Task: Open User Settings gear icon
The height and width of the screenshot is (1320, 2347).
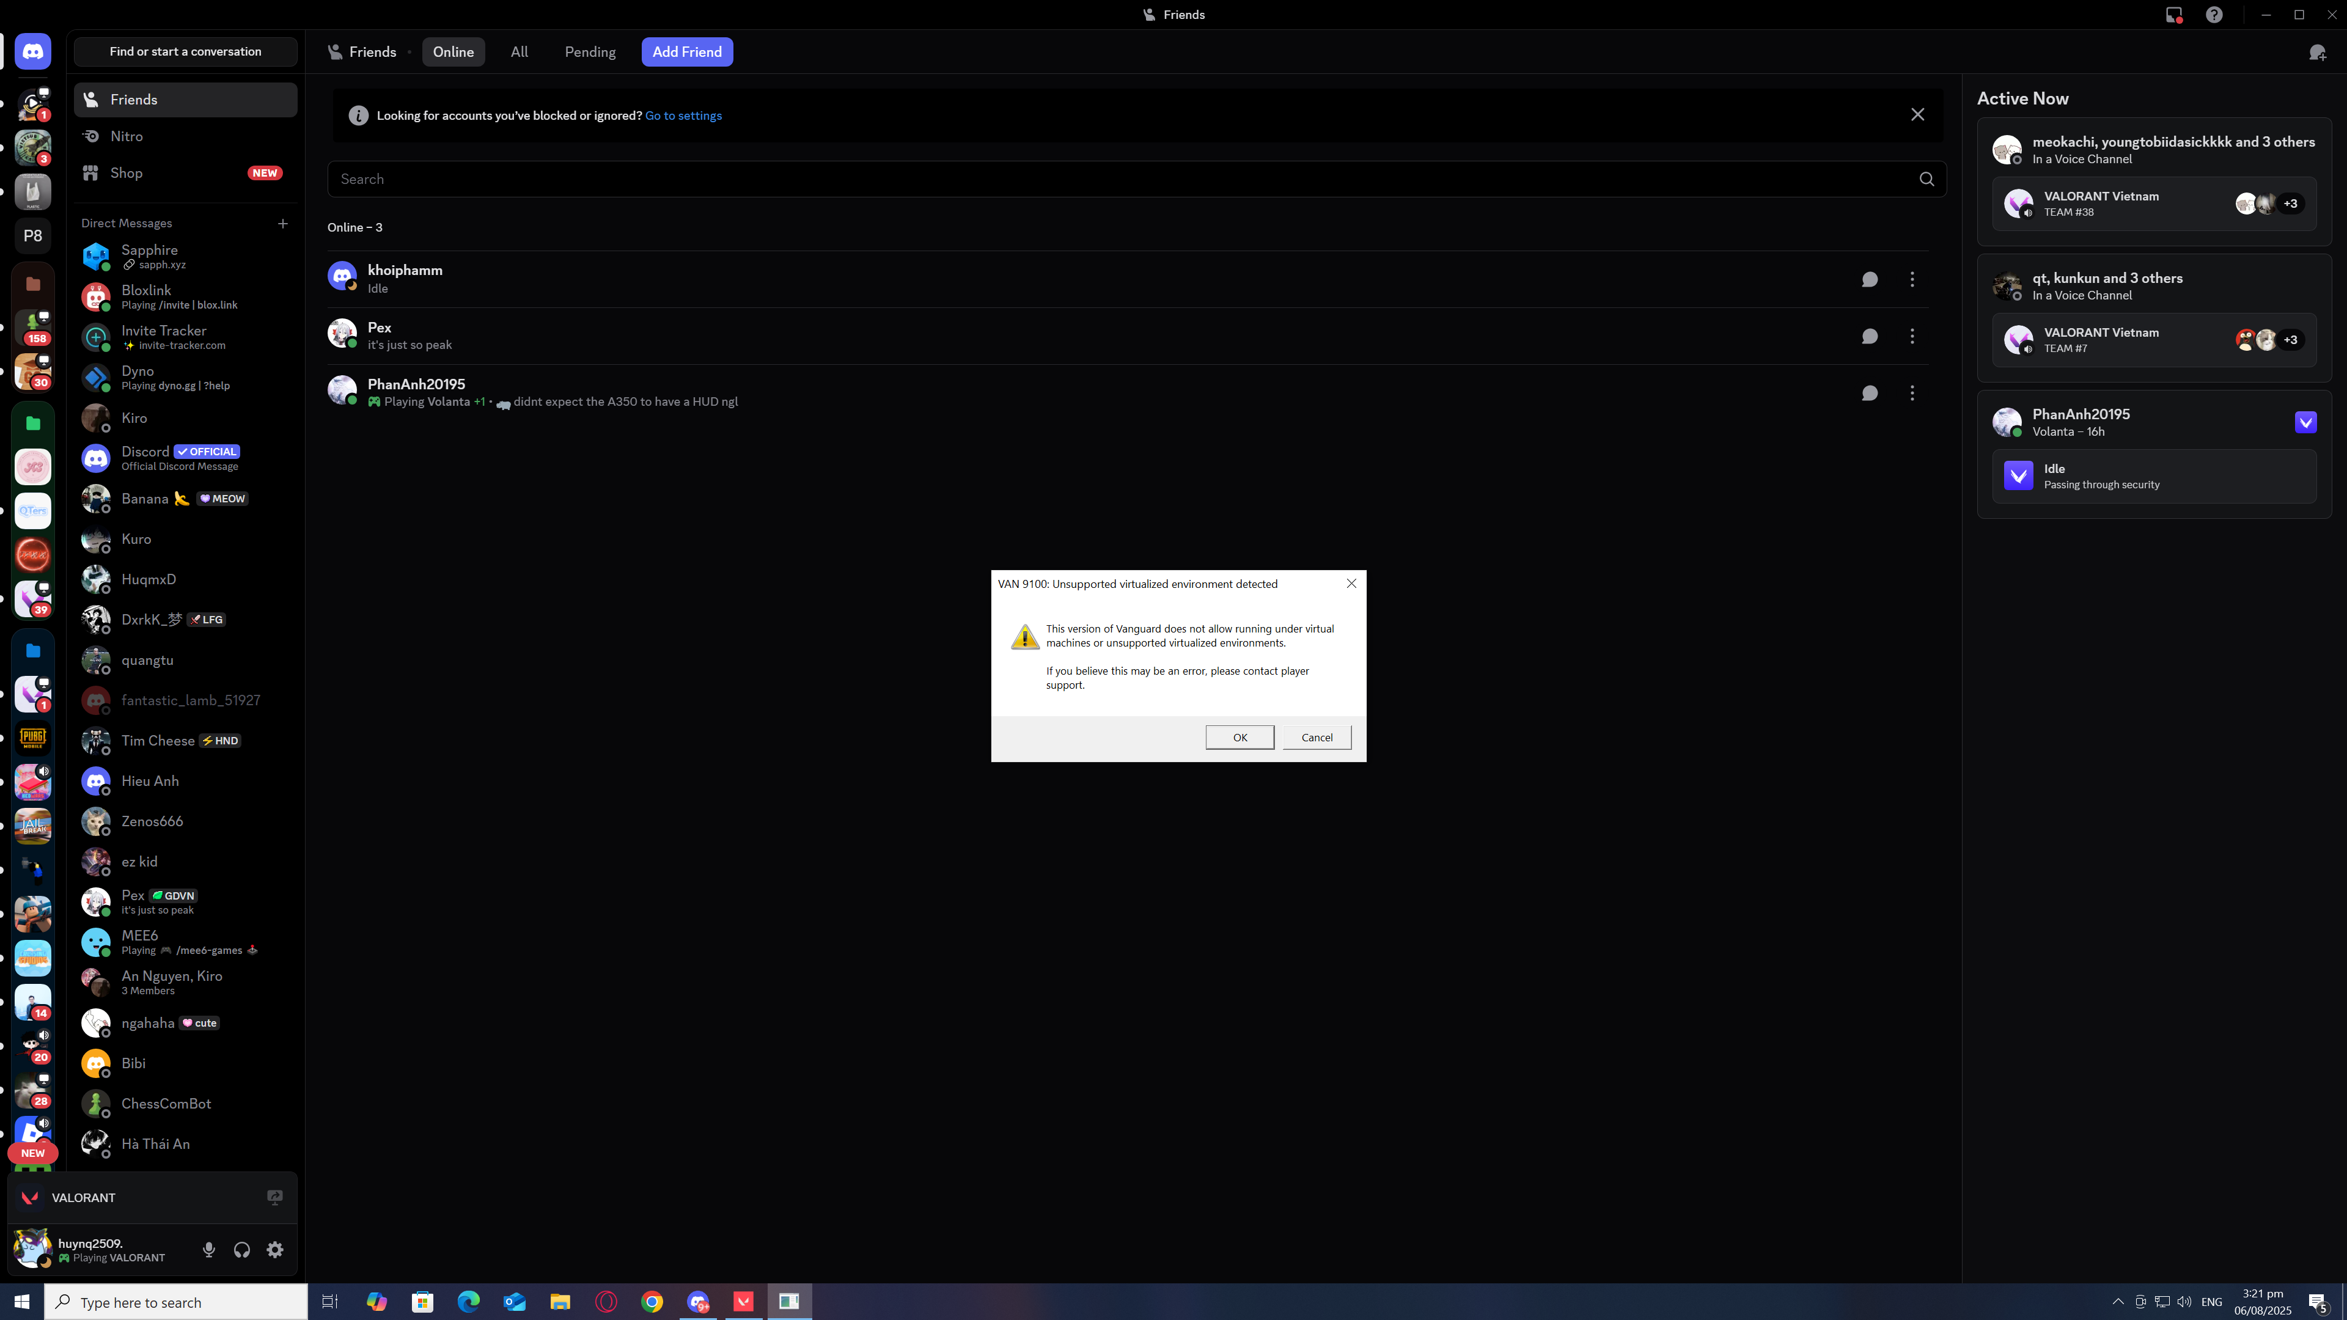Action: (275, 1250)
